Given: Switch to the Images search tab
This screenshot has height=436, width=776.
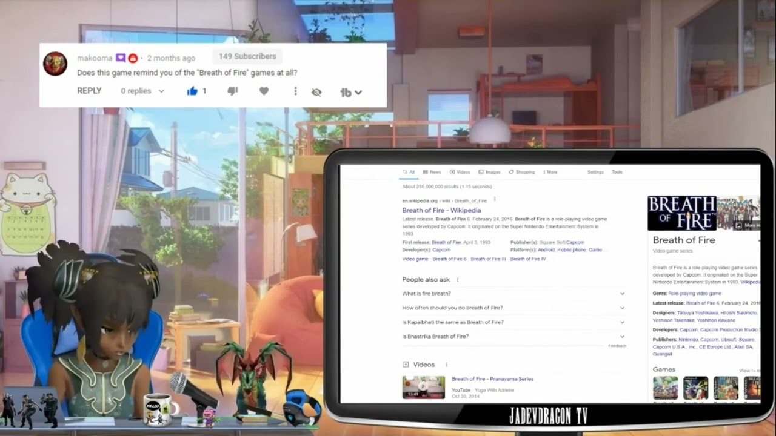Looking at the screenshot, I should pos(489,172).
